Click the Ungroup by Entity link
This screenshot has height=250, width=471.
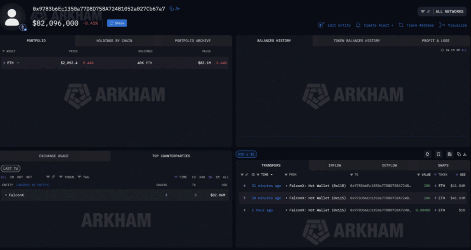point(33,185)
